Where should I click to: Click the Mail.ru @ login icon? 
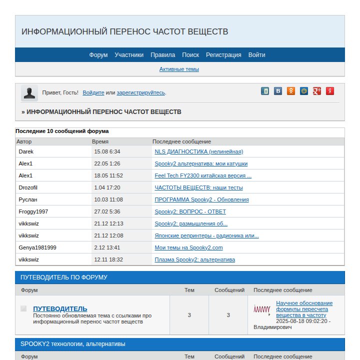[304, 91]
